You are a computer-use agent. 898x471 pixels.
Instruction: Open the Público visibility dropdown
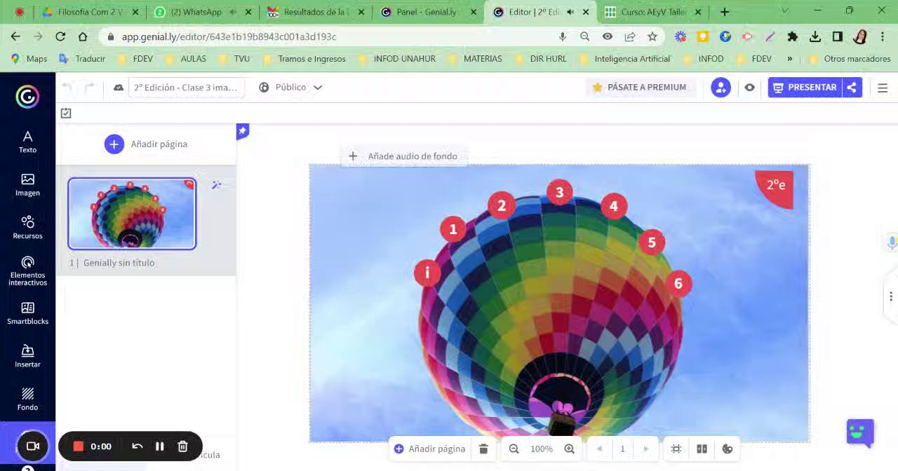[x=290, y=88]
